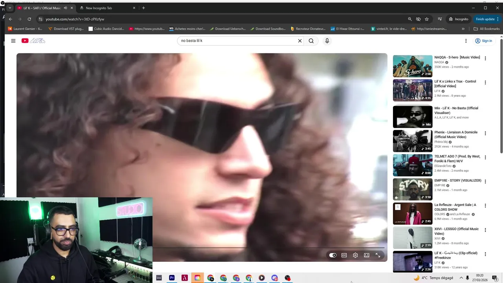Image resolution: width=503 pixels, height=283 pixels.
Task: Open the media control icon in Chrome toolbar
Action: click(440, 19)
